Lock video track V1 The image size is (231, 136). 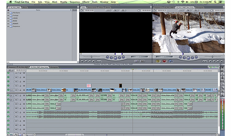coord(20,90)
